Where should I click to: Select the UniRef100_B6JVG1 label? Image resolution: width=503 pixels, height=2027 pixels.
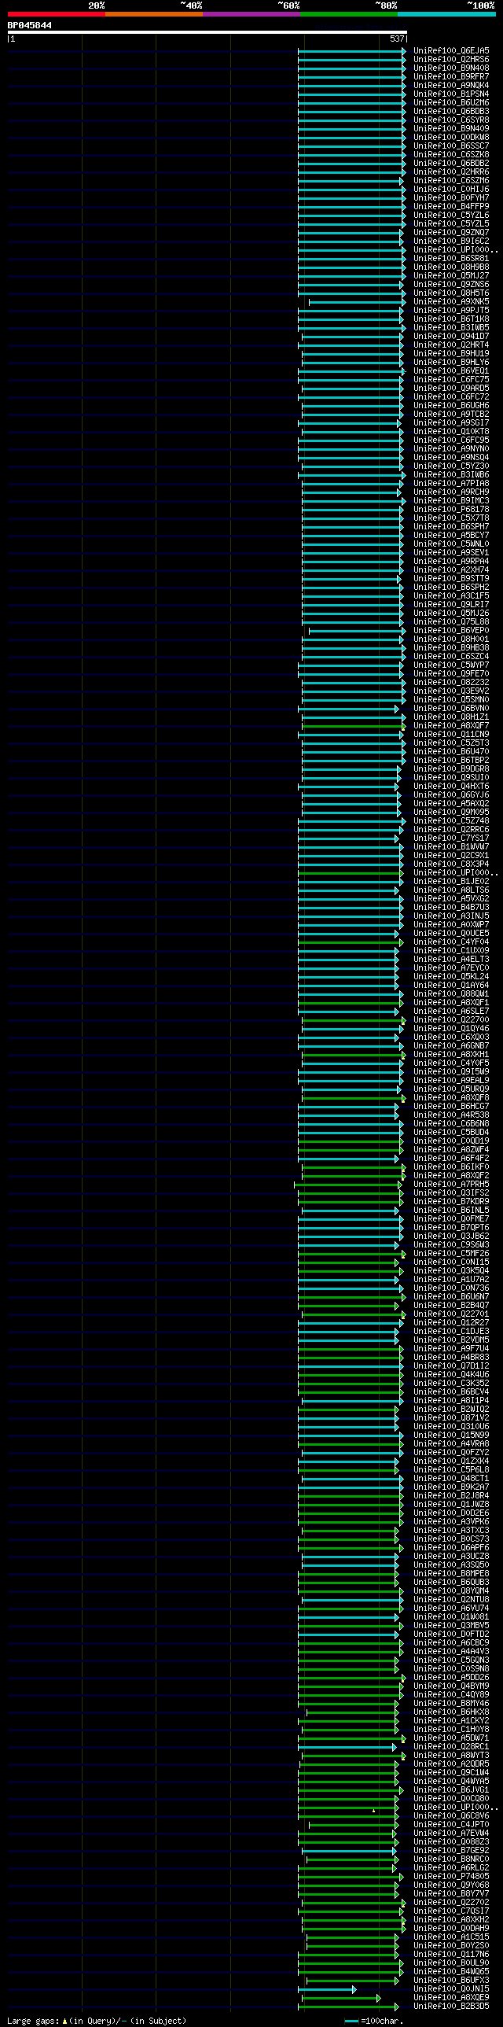click(x=451, y=1790)
